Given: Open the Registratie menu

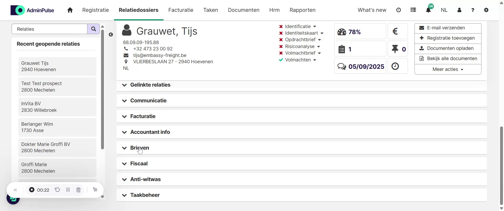Looking at the screenshot, I should [96, 10].
